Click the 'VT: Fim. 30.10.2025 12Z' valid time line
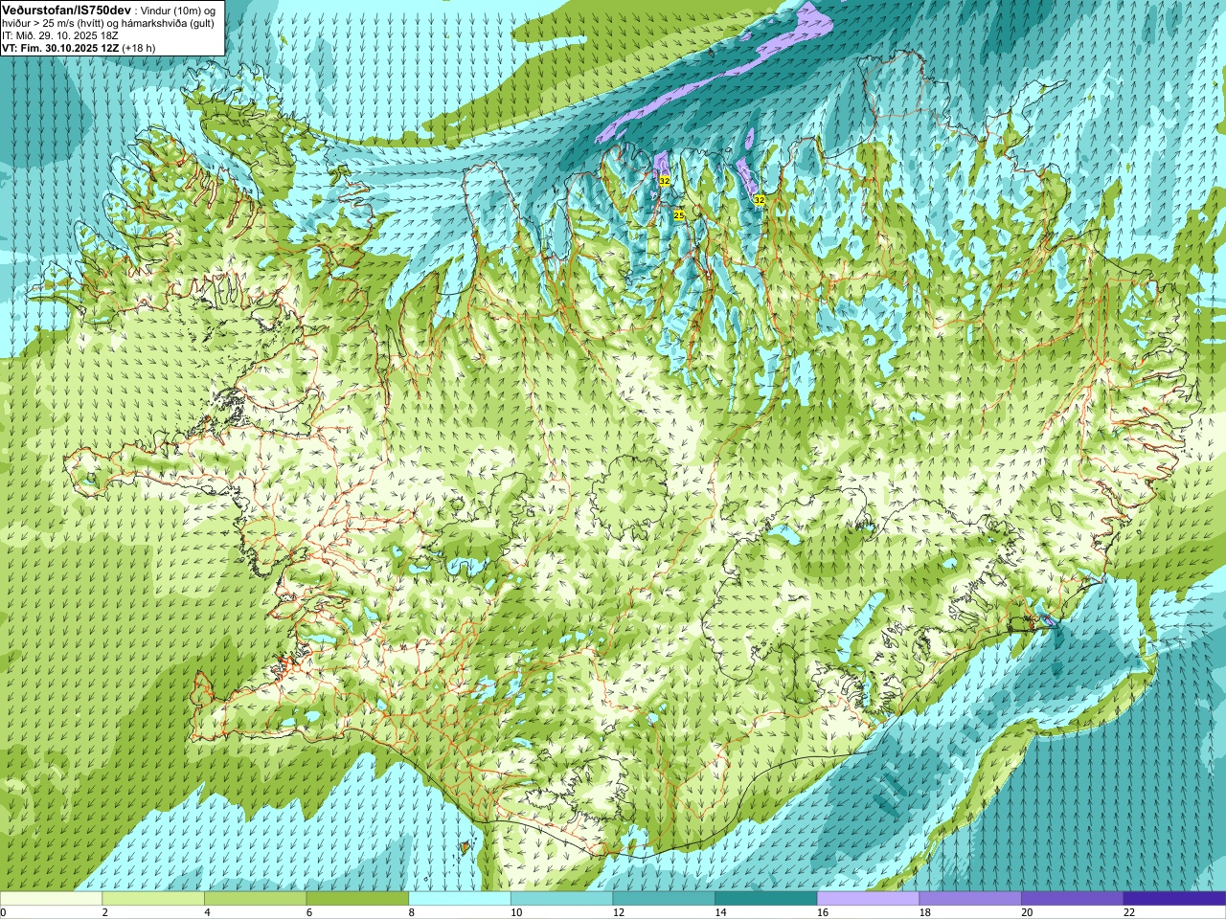1226x919 pixels. [60, 48]
